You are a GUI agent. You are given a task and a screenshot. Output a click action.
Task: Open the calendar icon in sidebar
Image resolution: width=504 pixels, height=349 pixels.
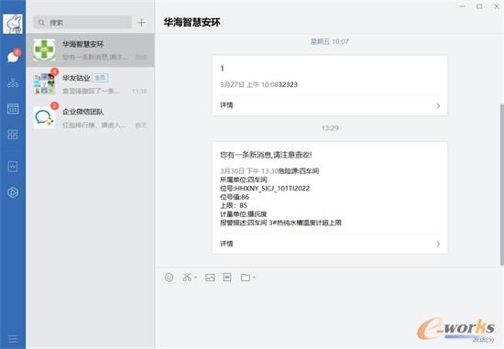(x=13, y=109)
